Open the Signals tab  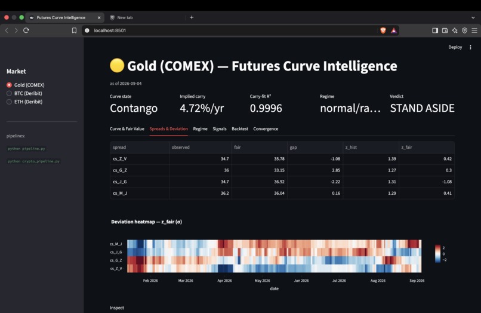pos(220,128)
